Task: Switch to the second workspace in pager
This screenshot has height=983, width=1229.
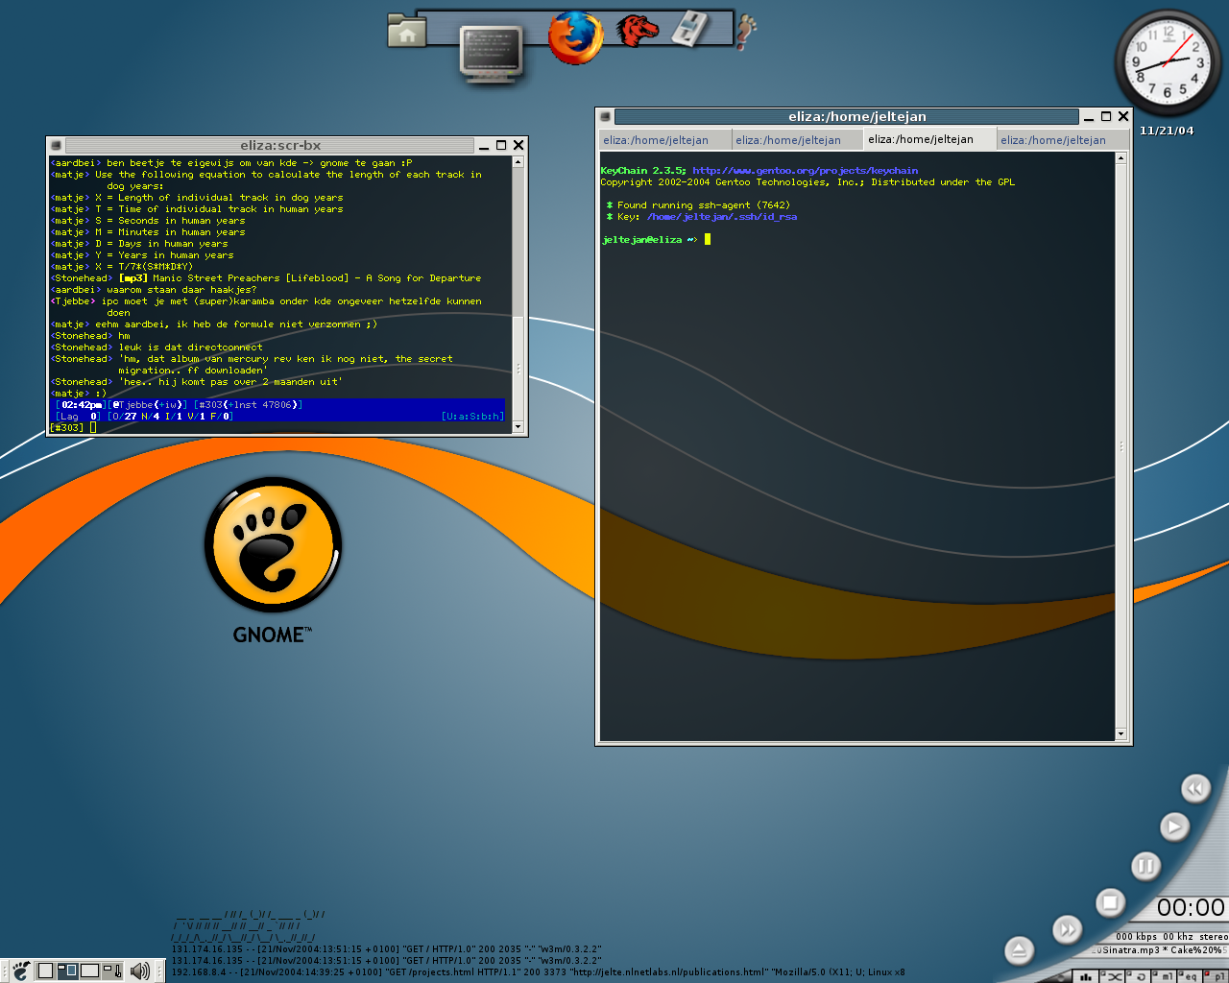Action: tap(68, 971)
